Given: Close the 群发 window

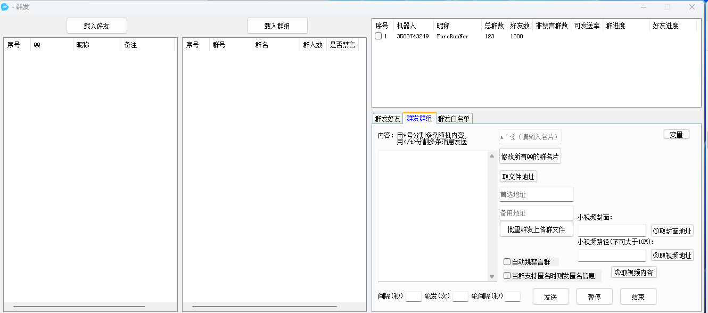Looking at the screenshot, I should tap(691, 7).
